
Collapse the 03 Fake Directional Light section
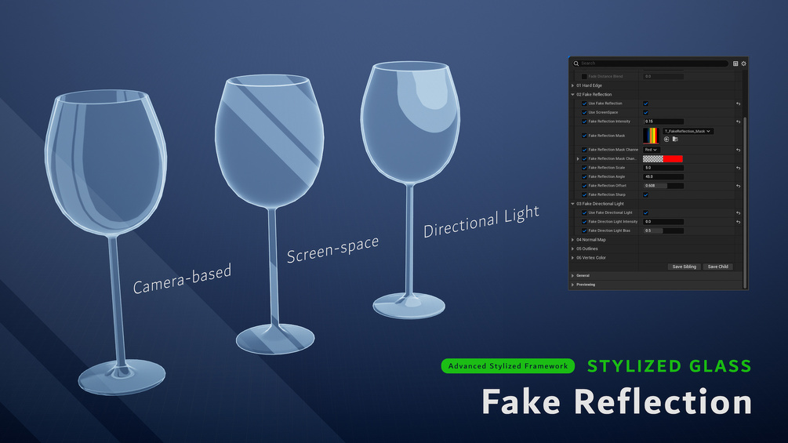pos(573,204)
